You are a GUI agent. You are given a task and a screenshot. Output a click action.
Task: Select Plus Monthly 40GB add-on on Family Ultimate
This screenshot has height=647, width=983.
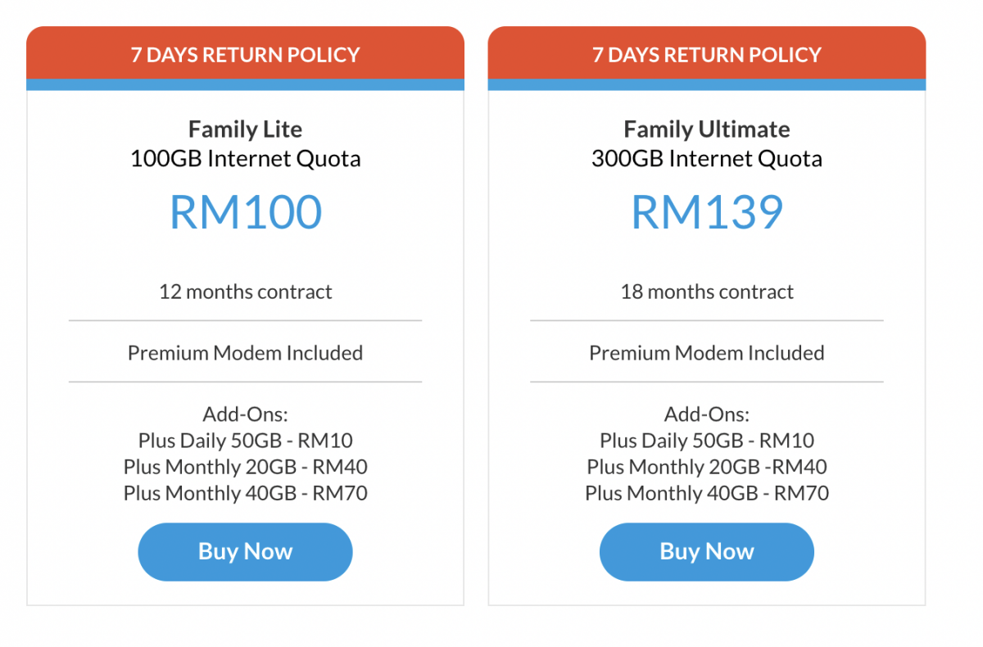click(x=706, y=493)
